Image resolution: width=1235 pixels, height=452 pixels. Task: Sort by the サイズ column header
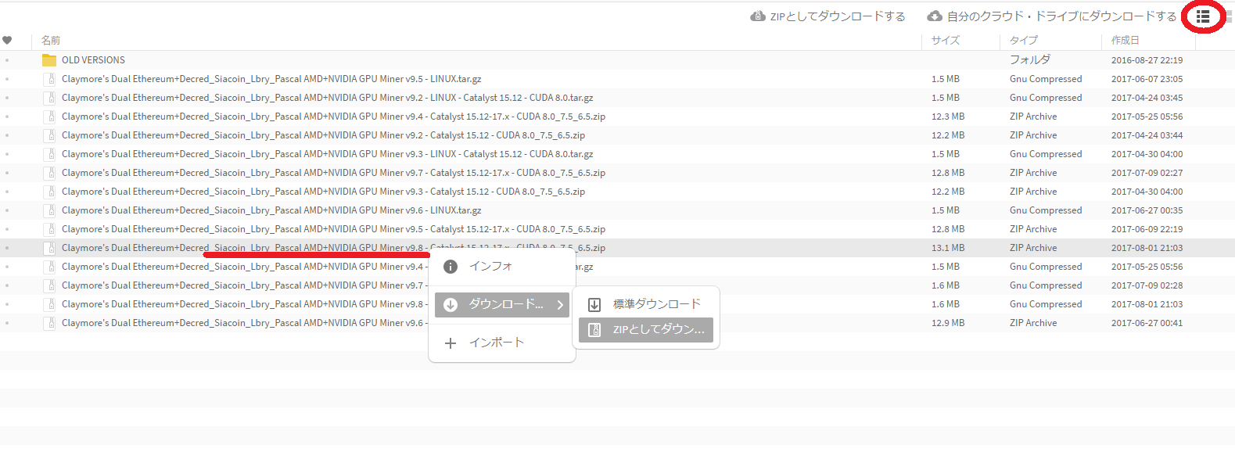[x=946, y=40]
